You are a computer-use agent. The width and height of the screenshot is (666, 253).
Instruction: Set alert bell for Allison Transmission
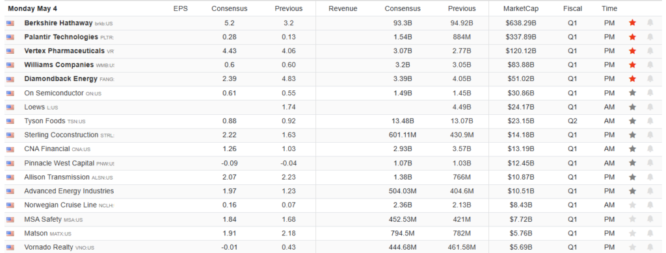point(650,177)
